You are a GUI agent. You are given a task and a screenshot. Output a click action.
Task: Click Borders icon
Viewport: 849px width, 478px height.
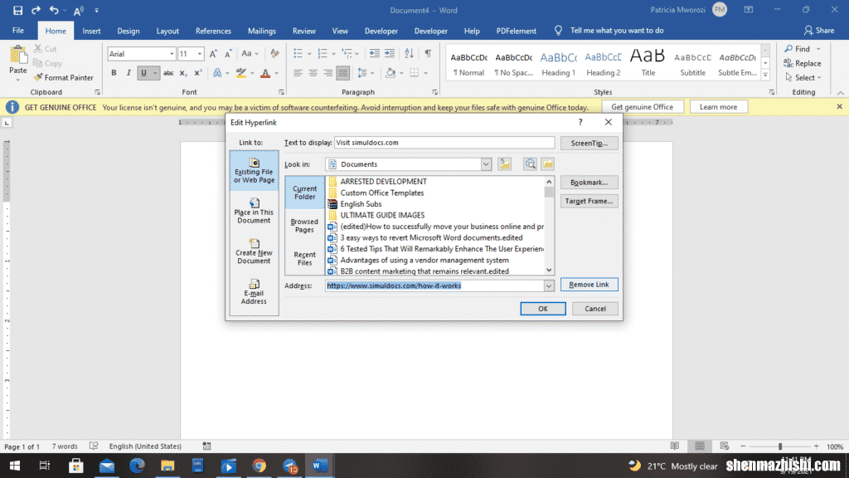click(415, 73)
